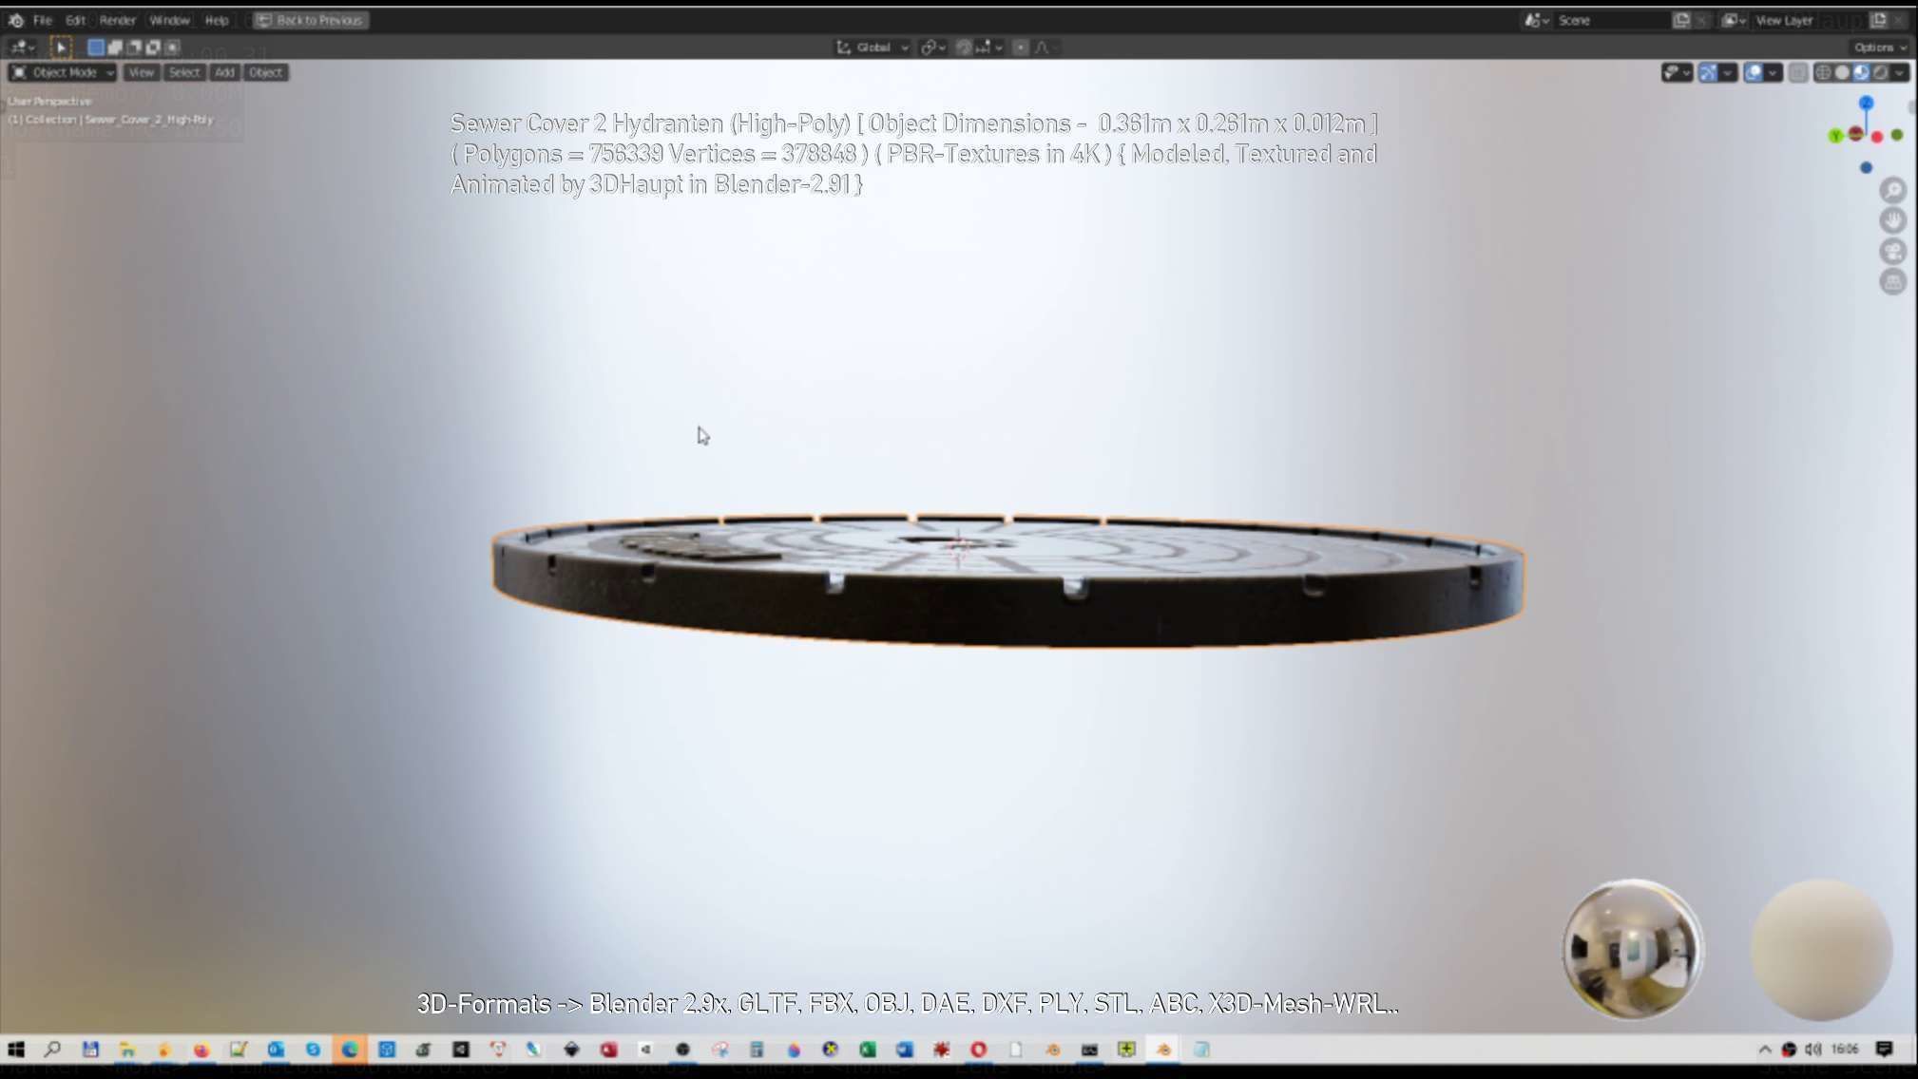The width and height of the screenshot is (1918, 1079).
Task: Activate the select box tool icon
Action: (x=60, y=47)
